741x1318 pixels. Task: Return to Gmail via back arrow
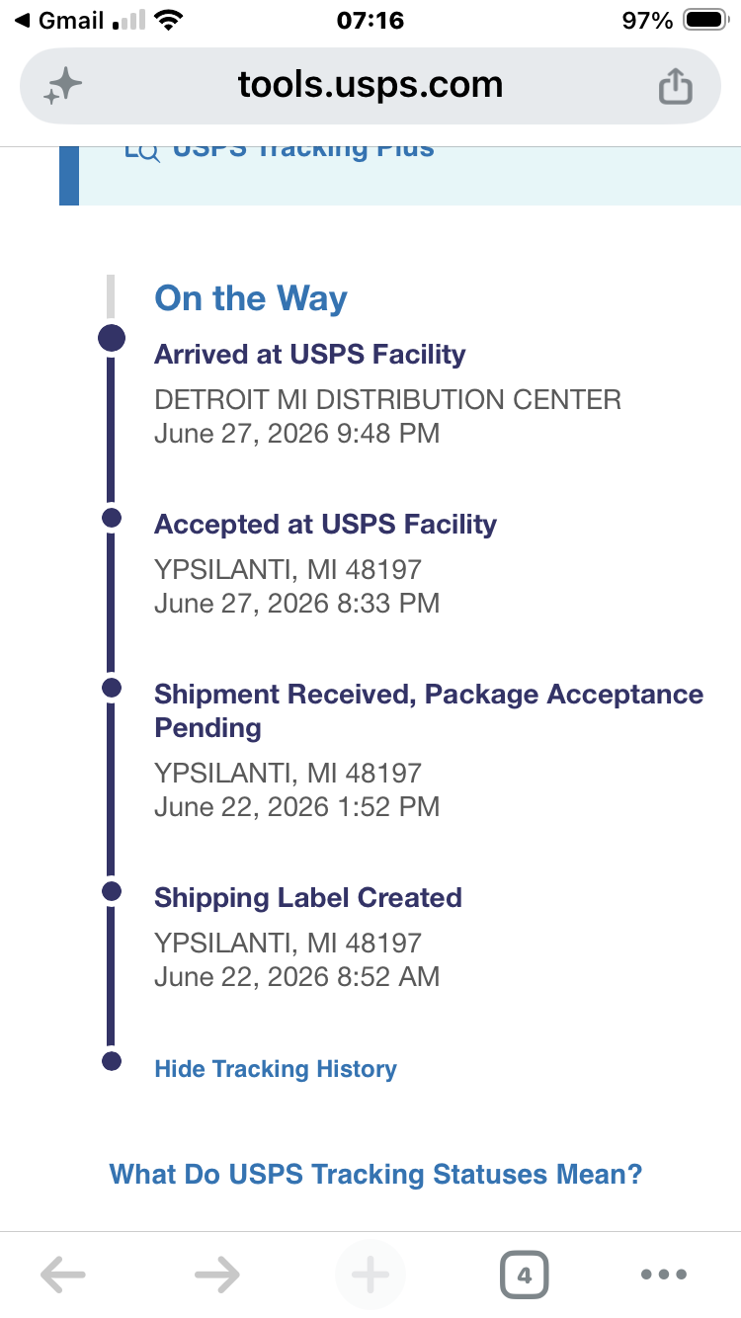[61, 21]
